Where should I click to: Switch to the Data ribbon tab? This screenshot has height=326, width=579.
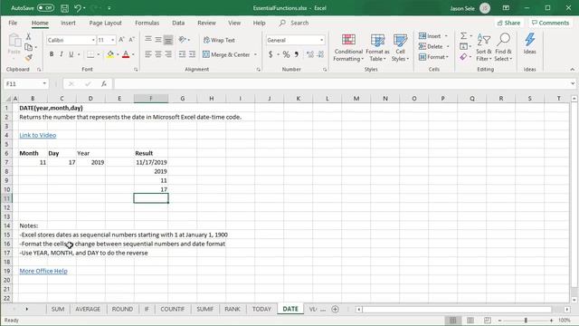(x=178, y=23)
